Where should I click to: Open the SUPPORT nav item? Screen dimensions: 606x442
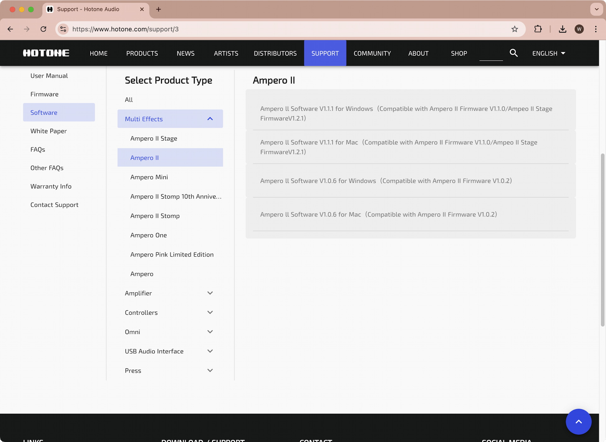pos(325,53)
